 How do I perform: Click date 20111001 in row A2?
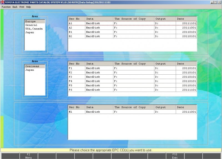pos(186,27)
